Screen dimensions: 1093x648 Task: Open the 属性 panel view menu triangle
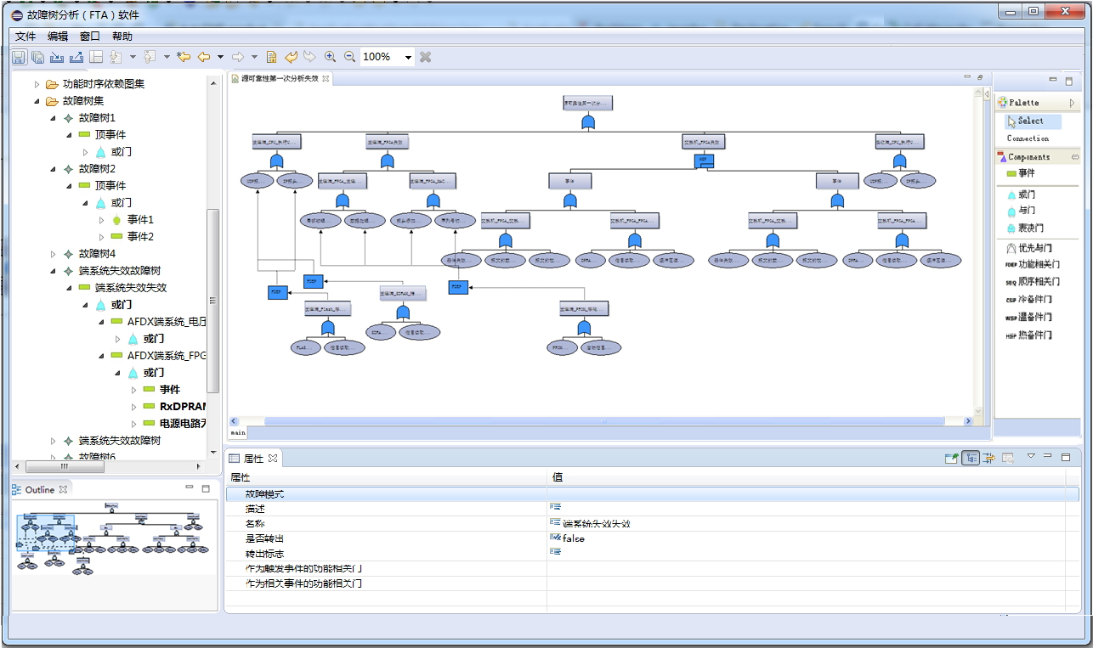coord(1031,456)
